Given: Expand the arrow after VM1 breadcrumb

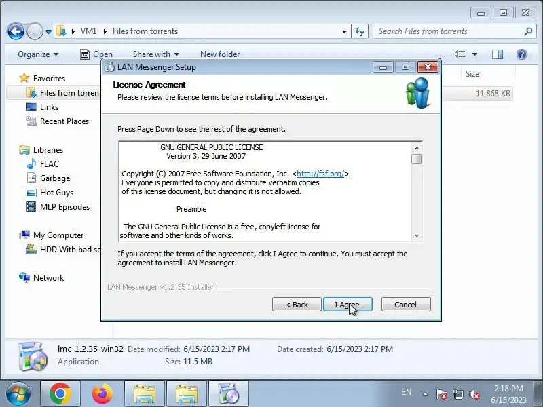Looking at the screenshot, I should pyautogui.click(x=105, y=31).
